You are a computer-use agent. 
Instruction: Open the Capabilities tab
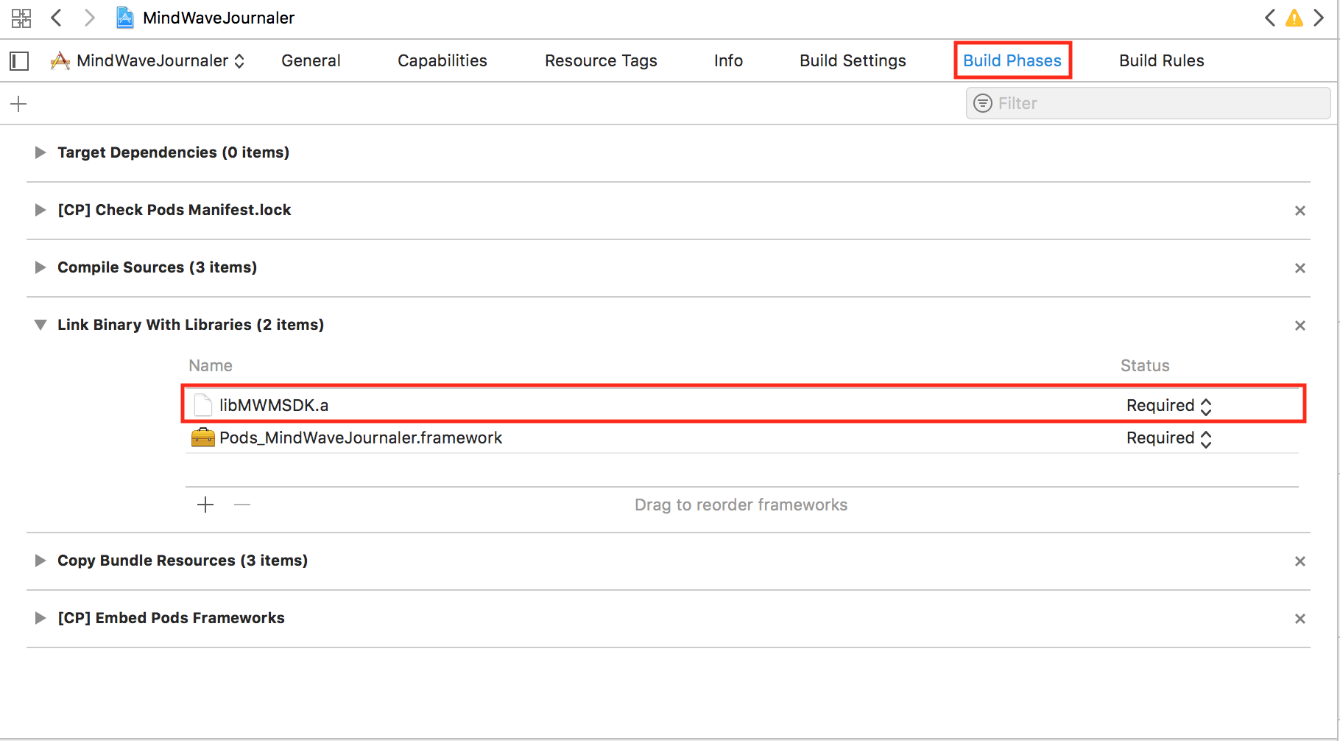click(442, 61)
